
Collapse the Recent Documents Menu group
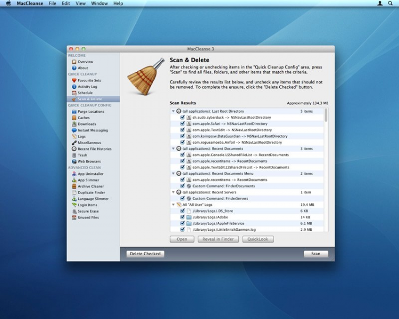point(173,173)
